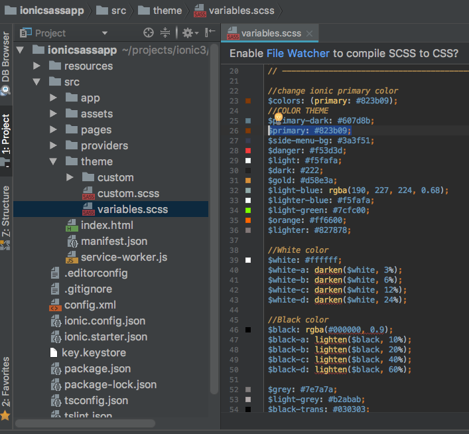Open package.json in the project tree
The image size is (469, 434).
(97, 368)
